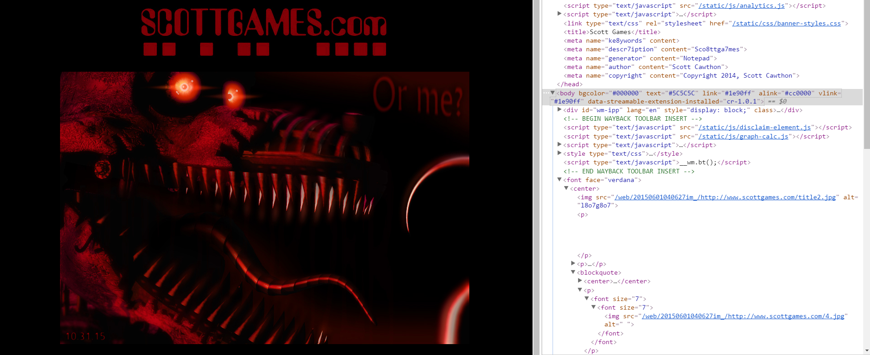This screenshot has width=870, height=355.
Task: Follow the scottgames.com/title2.jpg source link
Action: [x=725, y=197]
